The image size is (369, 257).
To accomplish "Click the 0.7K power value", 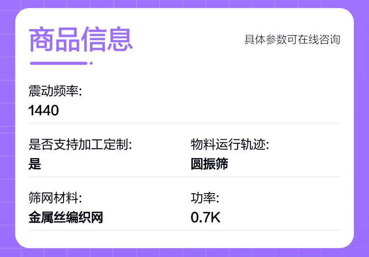I will (206, 217).
